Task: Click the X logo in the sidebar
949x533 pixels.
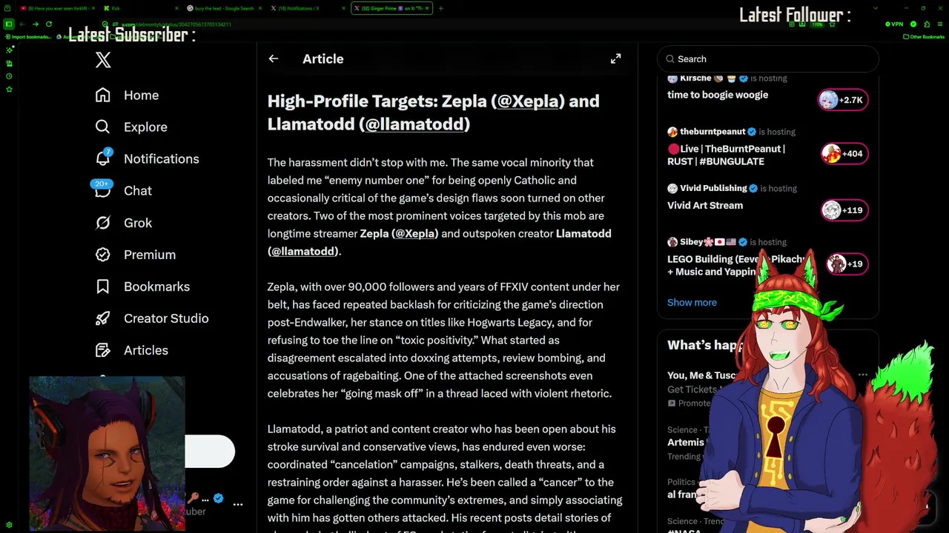Action: [103, 60]
